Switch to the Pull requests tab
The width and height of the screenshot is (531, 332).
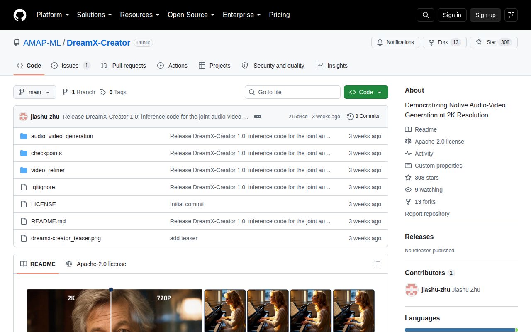click(124, 66)
